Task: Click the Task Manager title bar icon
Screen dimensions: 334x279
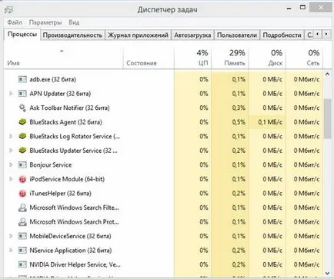Action: [x=8, y=10]
